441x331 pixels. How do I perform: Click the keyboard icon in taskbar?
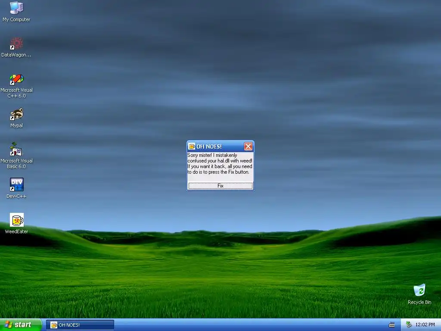392,325
